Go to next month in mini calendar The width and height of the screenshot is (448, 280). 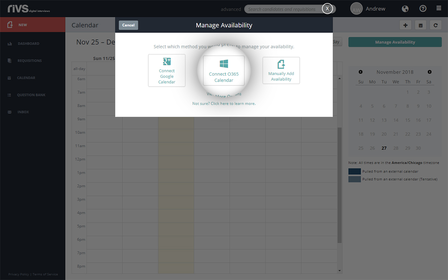[429, 72]
